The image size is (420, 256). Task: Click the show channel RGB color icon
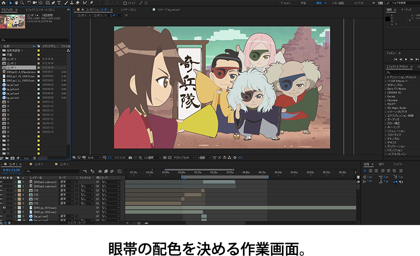coord(140,157)
